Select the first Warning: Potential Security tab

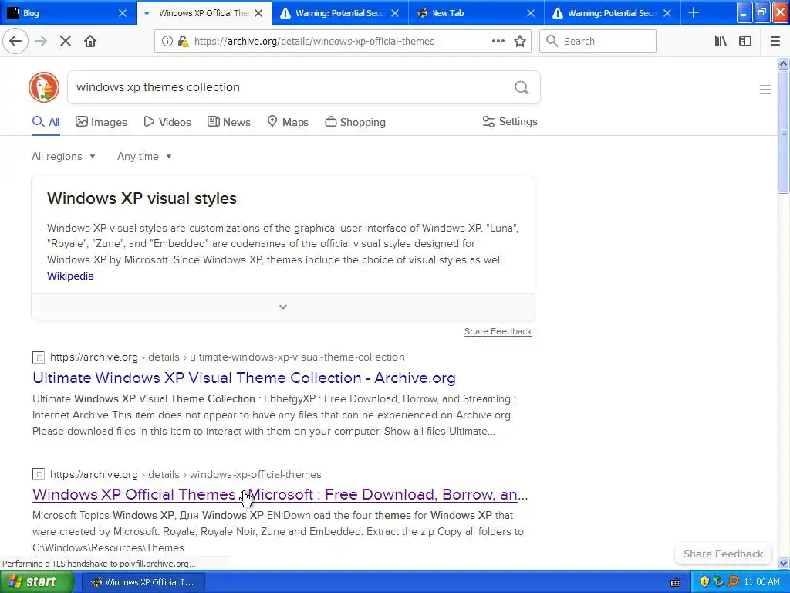[x=340, y=13]
